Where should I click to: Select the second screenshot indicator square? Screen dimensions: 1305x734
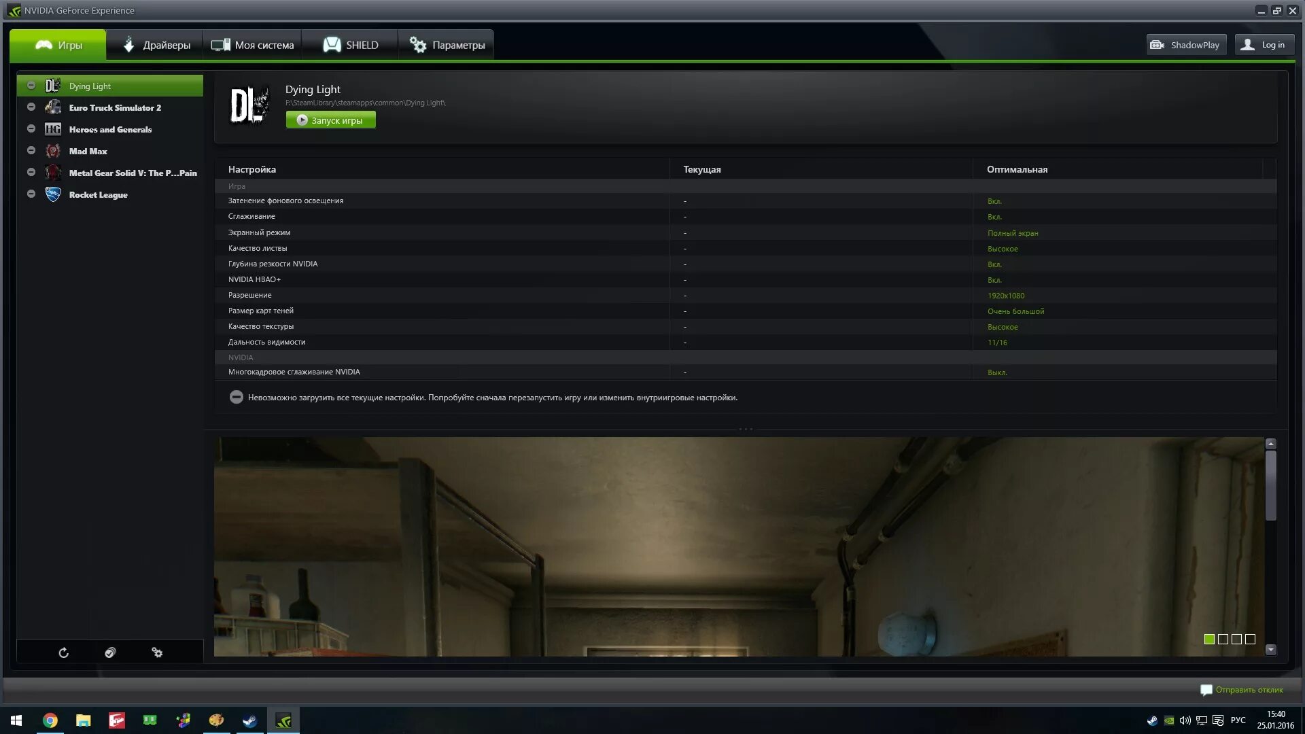(x=1223, y=639)
